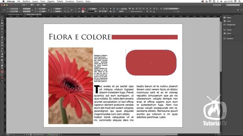This screenshot has width=243, height=136.
Task: Select the Gradient Swatch tool
Action: pyautogui.click(x=2, y=54)
